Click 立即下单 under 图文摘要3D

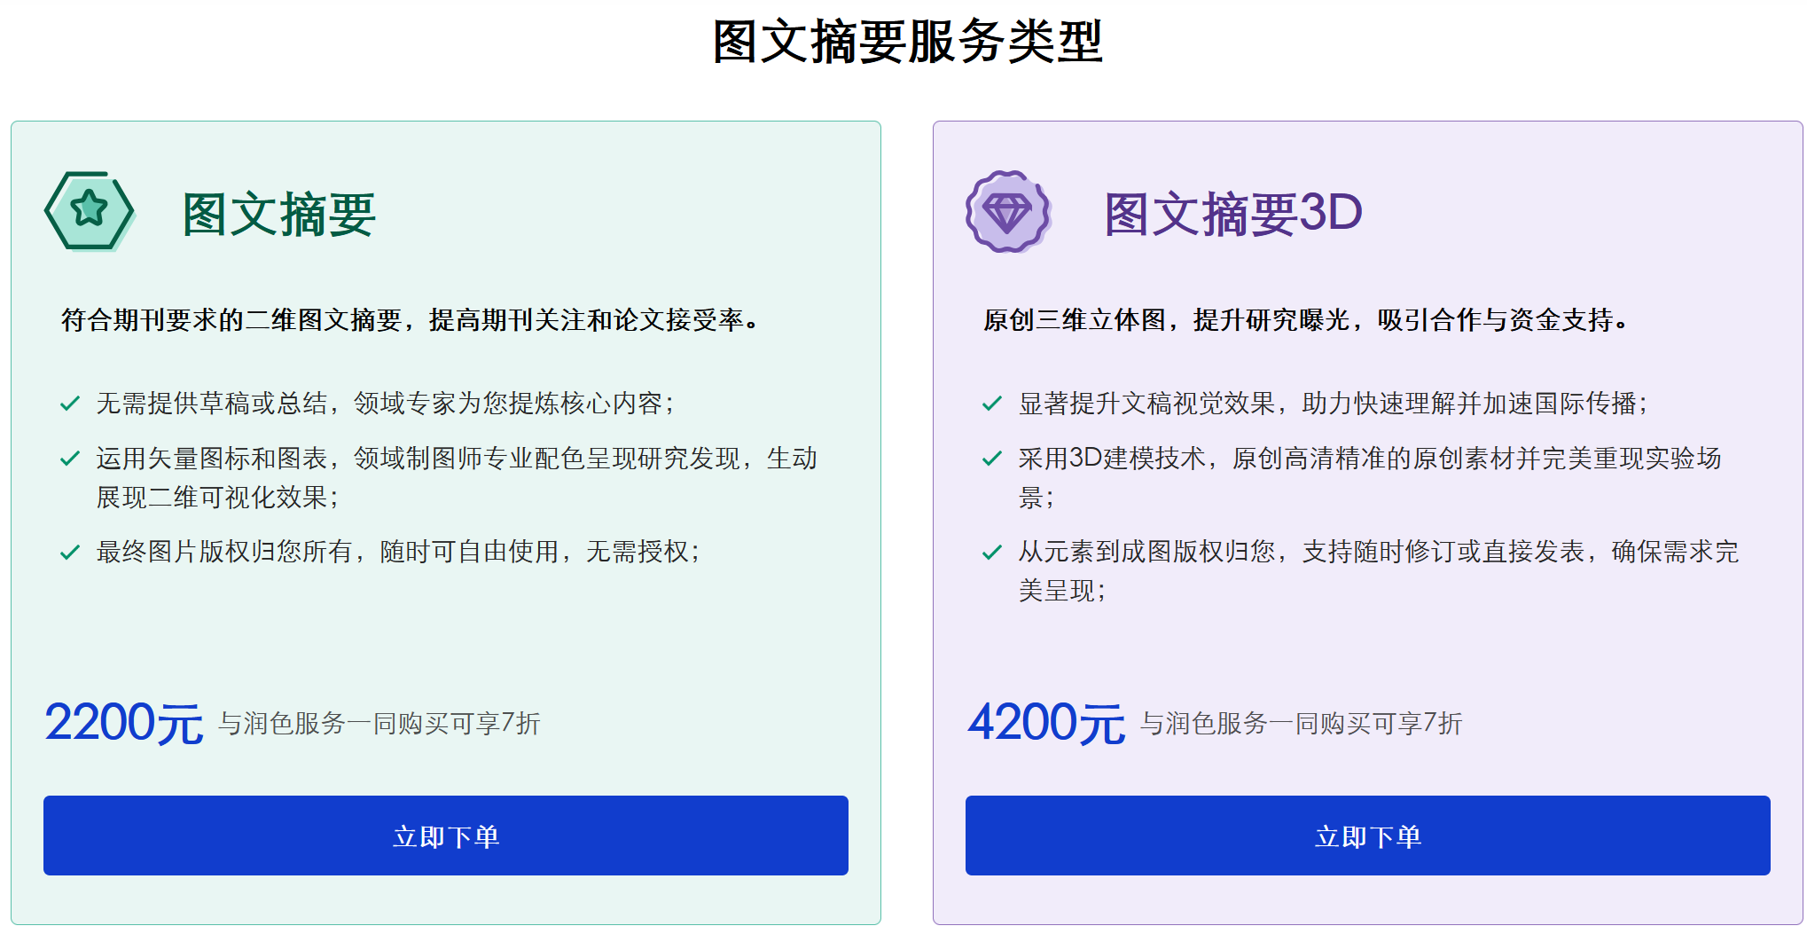(1370, 836)
